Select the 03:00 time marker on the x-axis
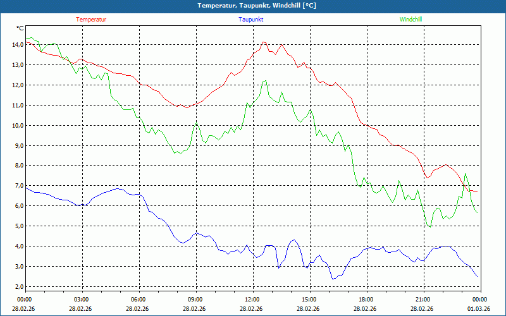506x316 pixels. tap(82, 299)
